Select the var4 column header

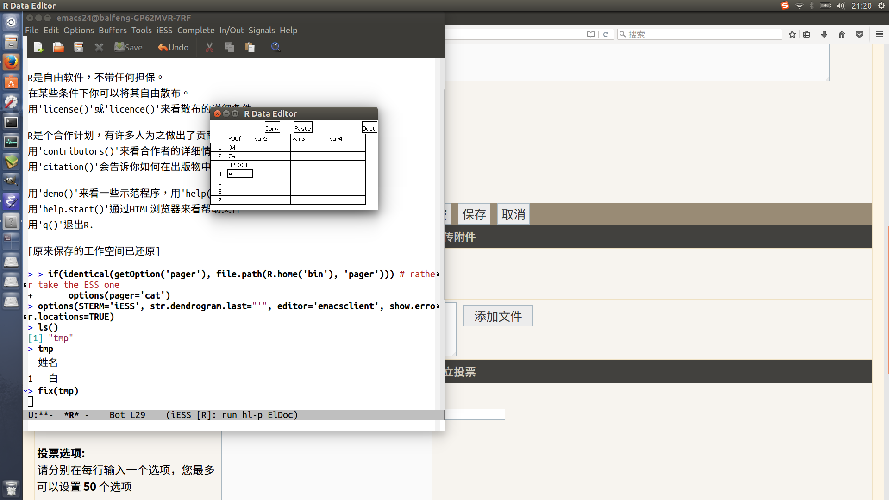[x=347, y=138]
